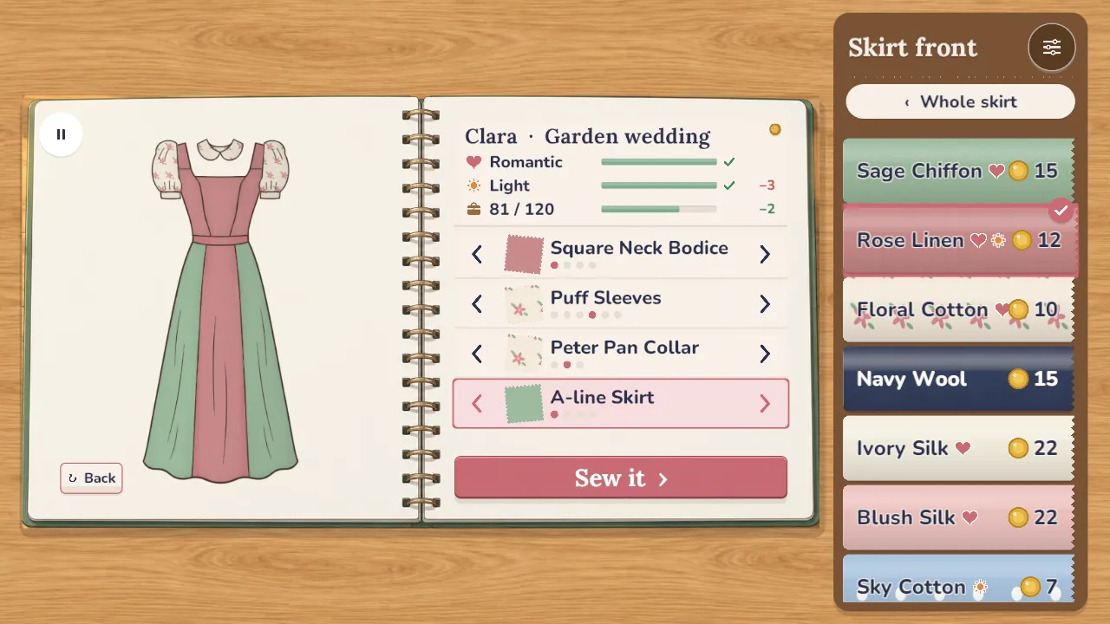Click the budget briefcase icon

pyautogui.click(x=473, y=209)
